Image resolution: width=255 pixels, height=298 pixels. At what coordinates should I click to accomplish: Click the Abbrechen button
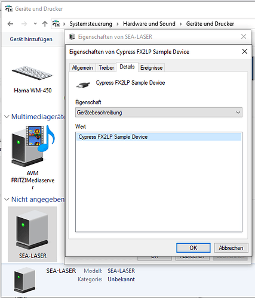pyautogui.click(x=231, y=248)
